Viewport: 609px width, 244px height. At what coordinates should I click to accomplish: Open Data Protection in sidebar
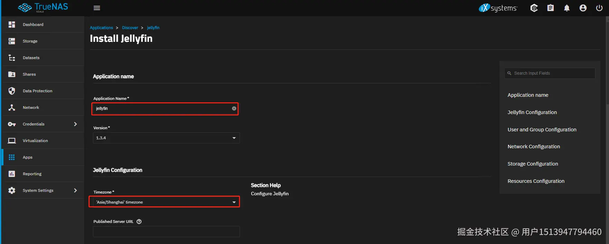pyautogui.click(x=37, y=91)
